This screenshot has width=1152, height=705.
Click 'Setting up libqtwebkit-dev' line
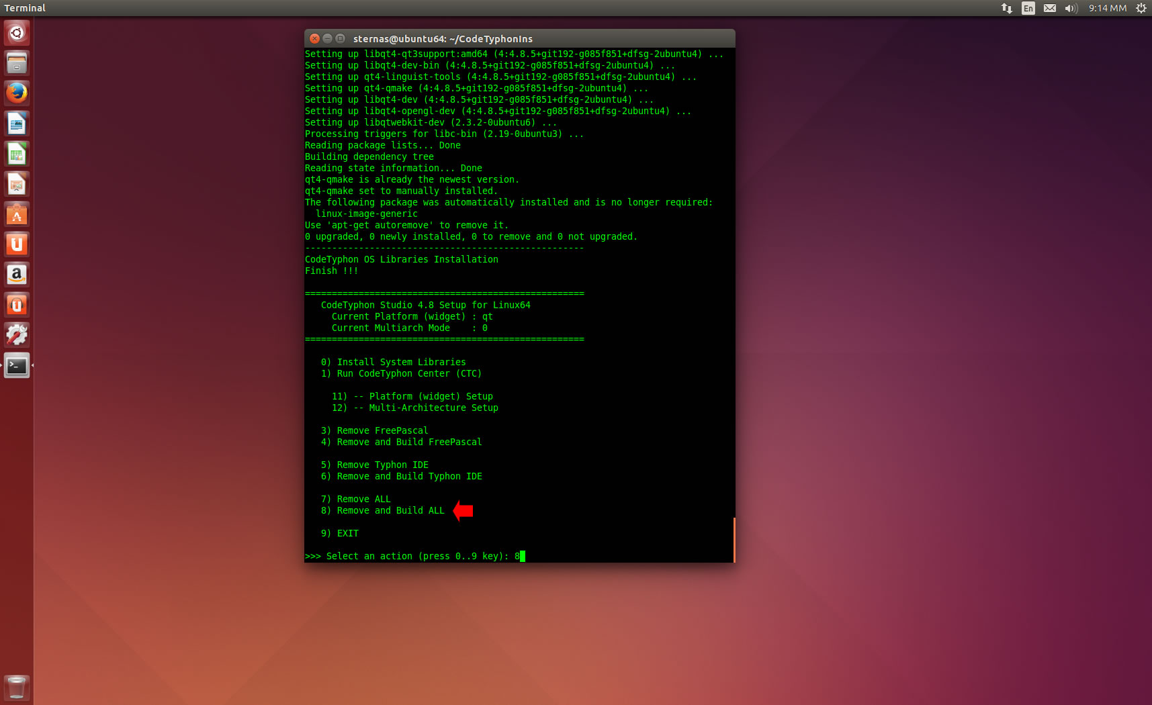click(x=431, y=122)
